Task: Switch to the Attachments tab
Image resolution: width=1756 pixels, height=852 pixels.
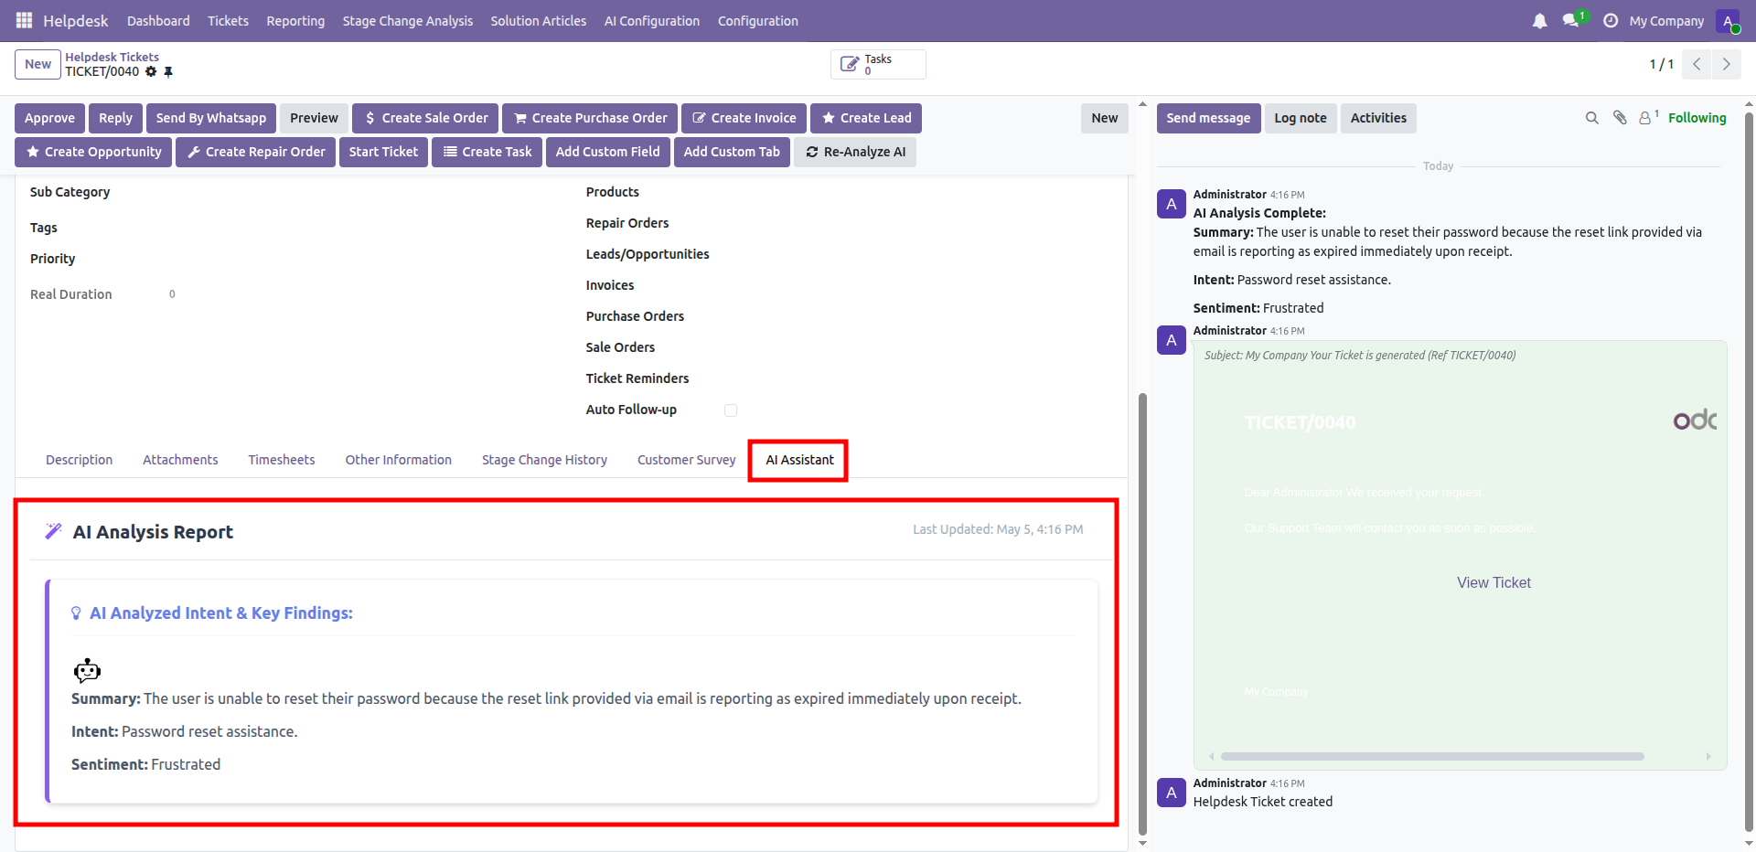Action: 180,460
